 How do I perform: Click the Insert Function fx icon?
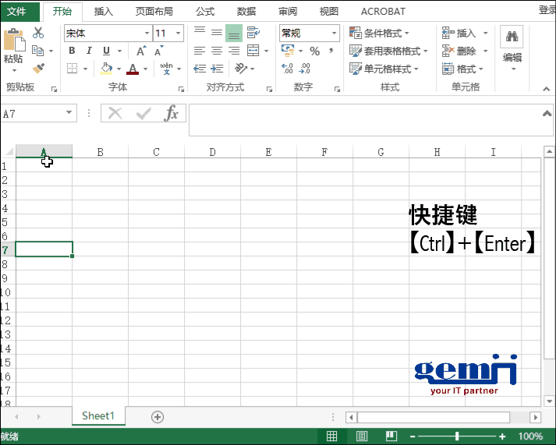(x=171, y=114)
